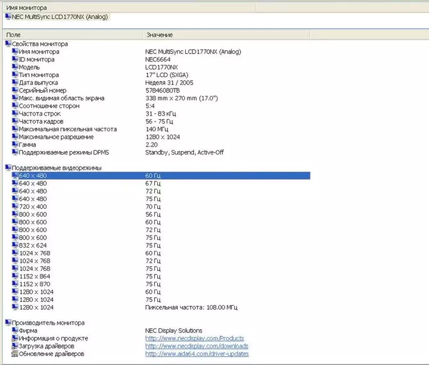Select the 800 x 600 56 Гц row
The image size is (429, 365).
click(x=161, y=214)
